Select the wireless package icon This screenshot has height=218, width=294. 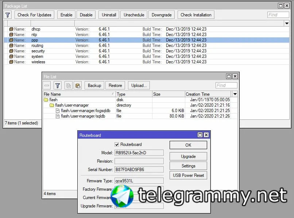point(11,62)
